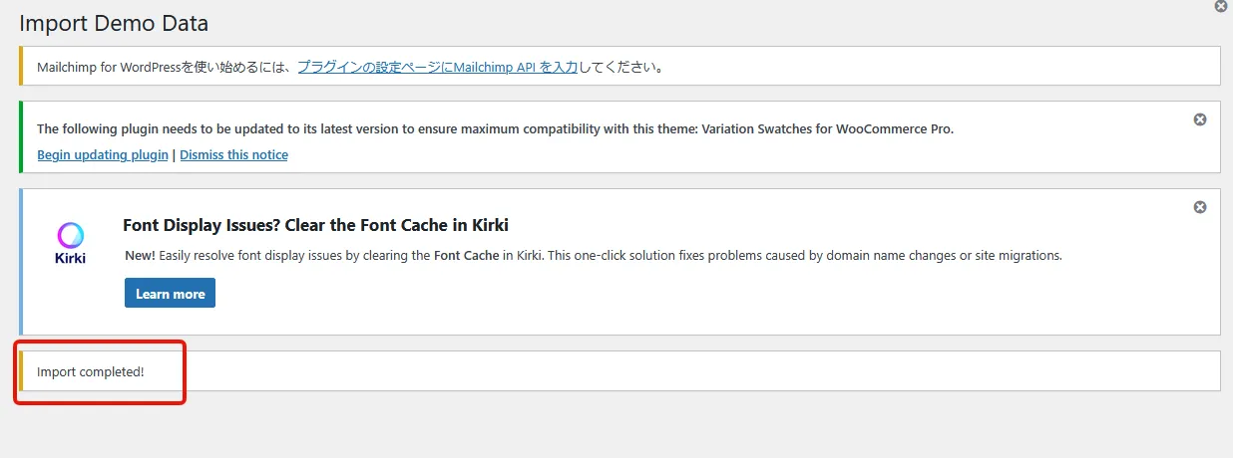Open the Mailchimp API plugin settings link
Viewport: 1233px width, 458px height.
point(437,68)
